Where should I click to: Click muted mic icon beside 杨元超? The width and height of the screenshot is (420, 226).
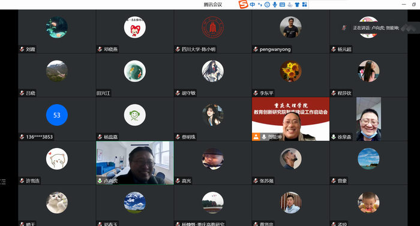coord(334,49)
